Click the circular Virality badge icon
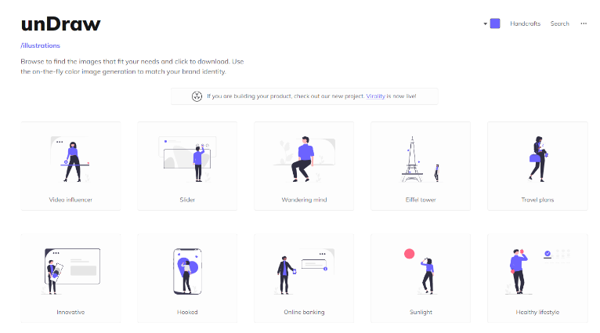This screenshot has height=333, width=600. tap(197, 96)
